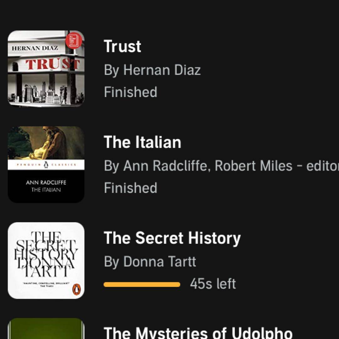Click The Secret History orange progress bar
This screenshot has height=339, width=339.
142,284
